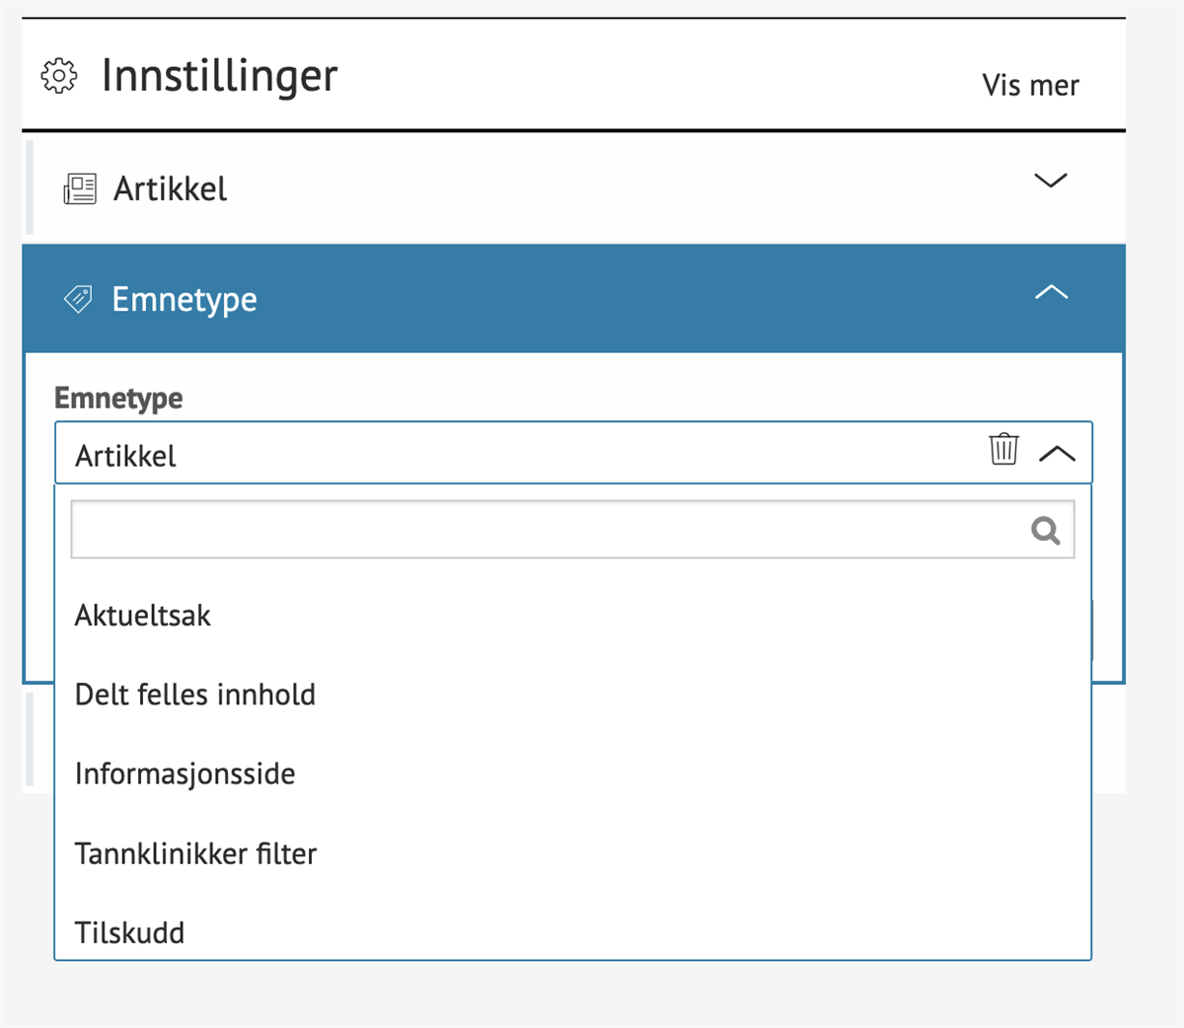Remove the current Artikkel value using the delete icon
This screenshot has height=1028, width=1184.
[x=1003, y=450]
